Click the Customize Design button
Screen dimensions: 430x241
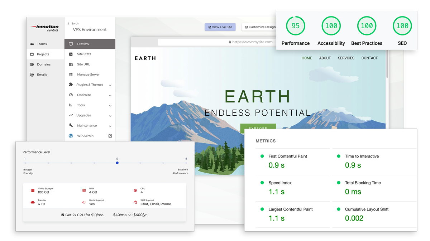pos(259,27)
